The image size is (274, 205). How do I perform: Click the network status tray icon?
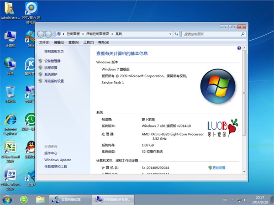click(x=239, y=200)
